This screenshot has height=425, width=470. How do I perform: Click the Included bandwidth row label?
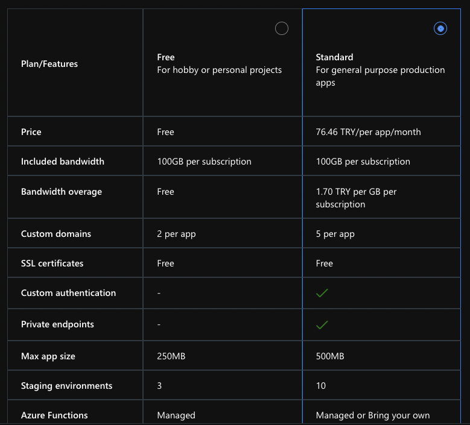[63, 162]
